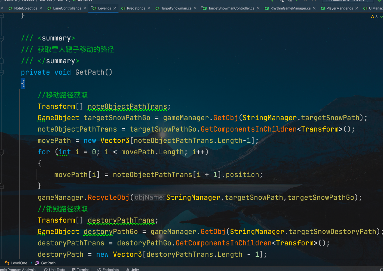Open the Endpoints tool window
Screen dimensions: 383x271
108,269
